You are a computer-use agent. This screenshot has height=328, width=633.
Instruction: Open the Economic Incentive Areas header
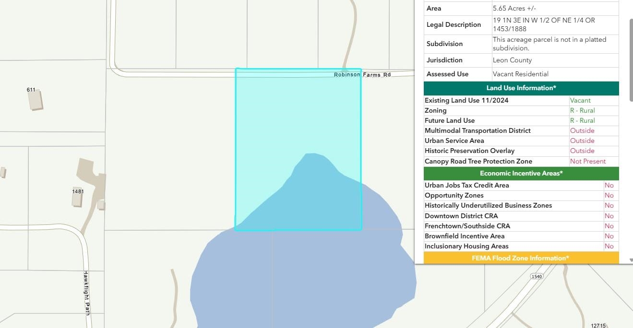[521, 174]
